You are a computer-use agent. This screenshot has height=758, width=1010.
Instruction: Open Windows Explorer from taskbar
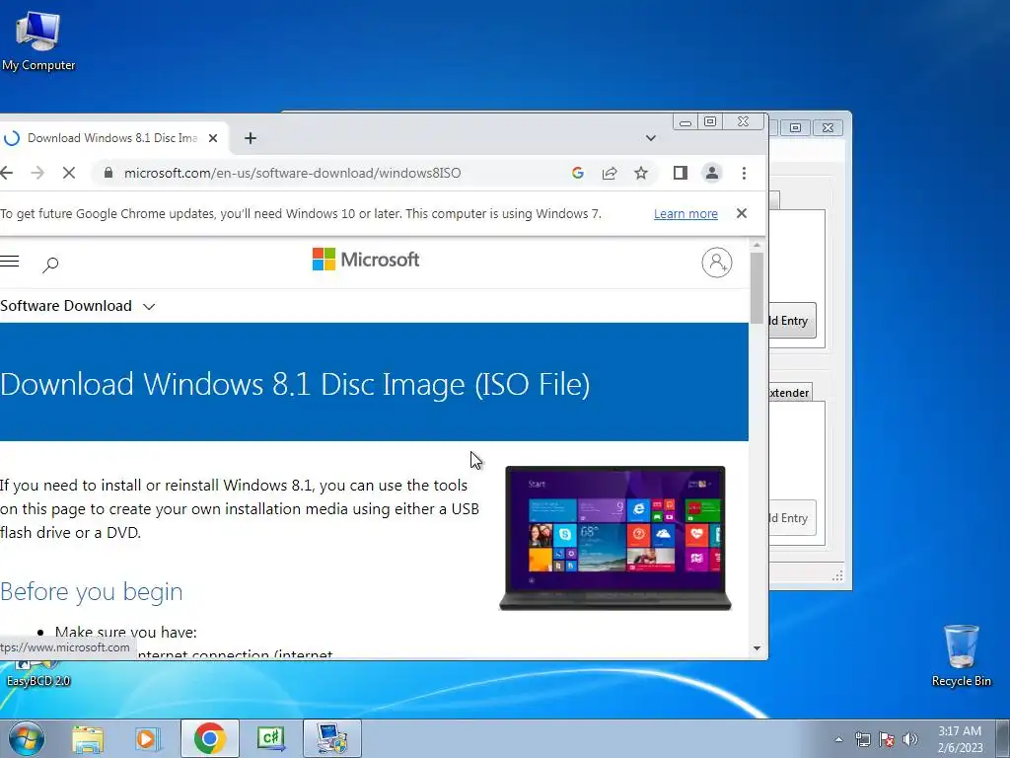(88, 738)
